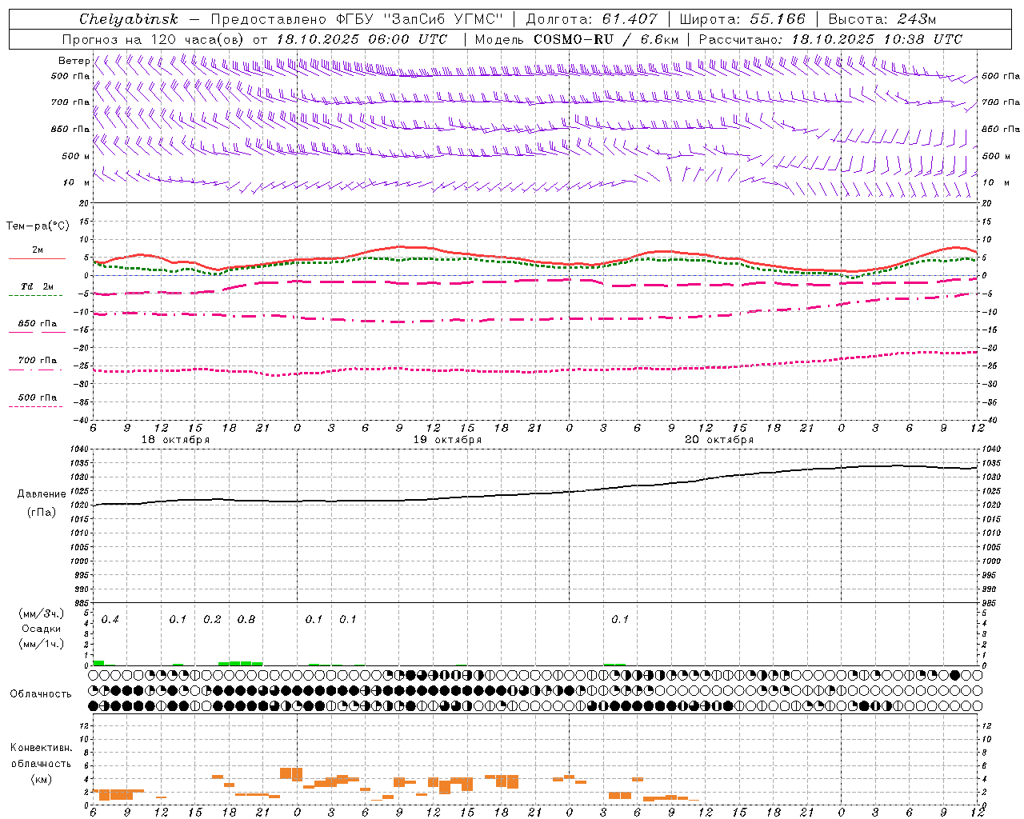1024x819 pixels.
Task: Click '-40' on the left temperature axis
Action: [82, 420]
